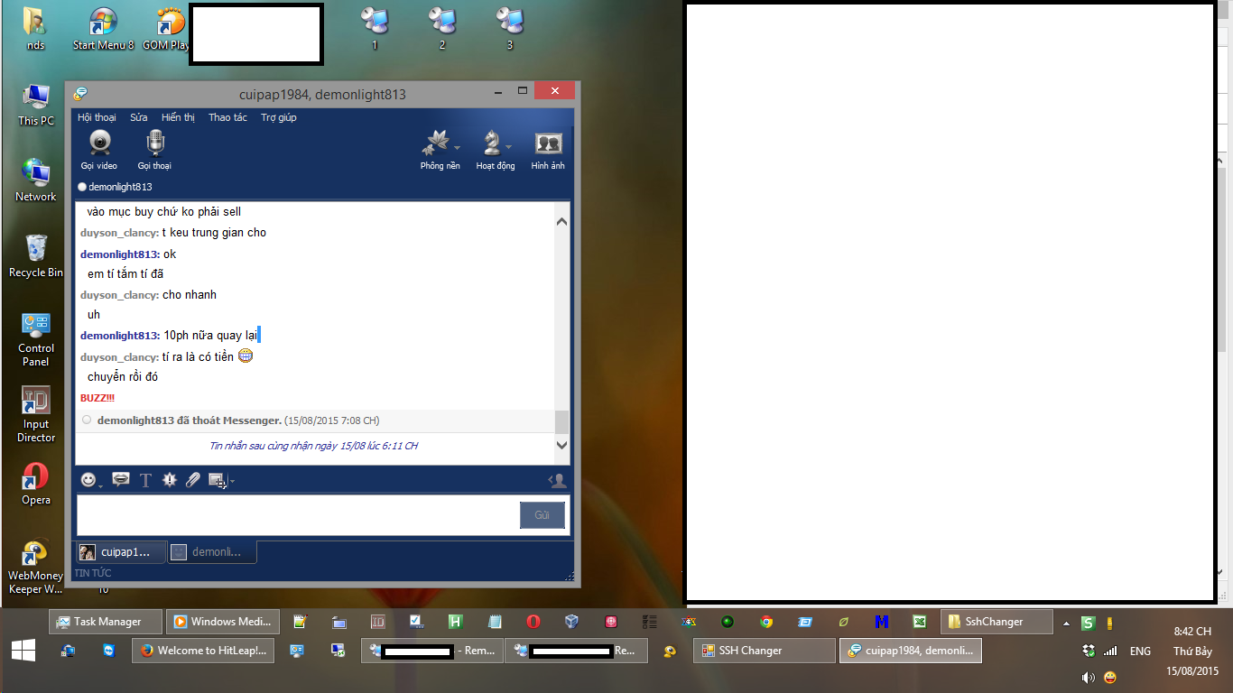Viewport: 1233px width, 693px height.
Task: Click the taskbar clock showing 8:42 CH
Action: (1192, 632)
